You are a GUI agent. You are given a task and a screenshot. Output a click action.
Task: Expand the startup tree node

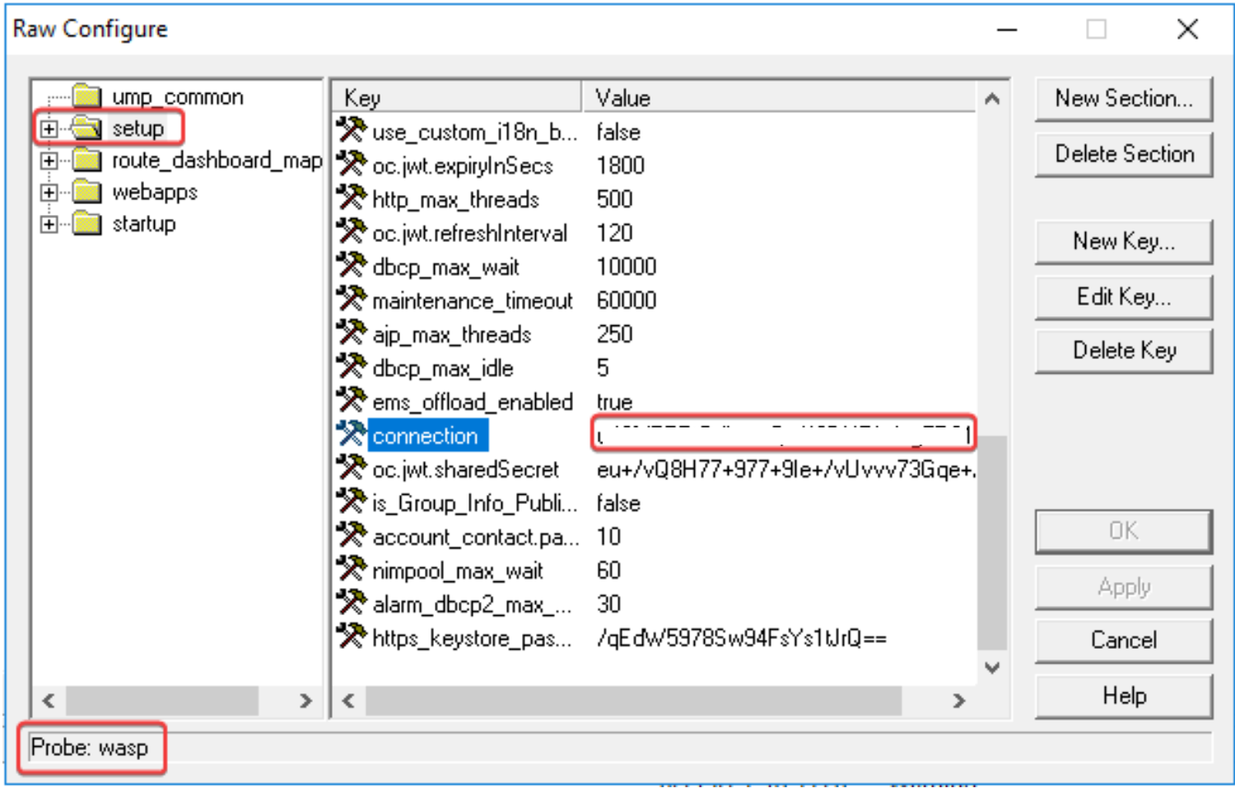click(x=49, y=224)
